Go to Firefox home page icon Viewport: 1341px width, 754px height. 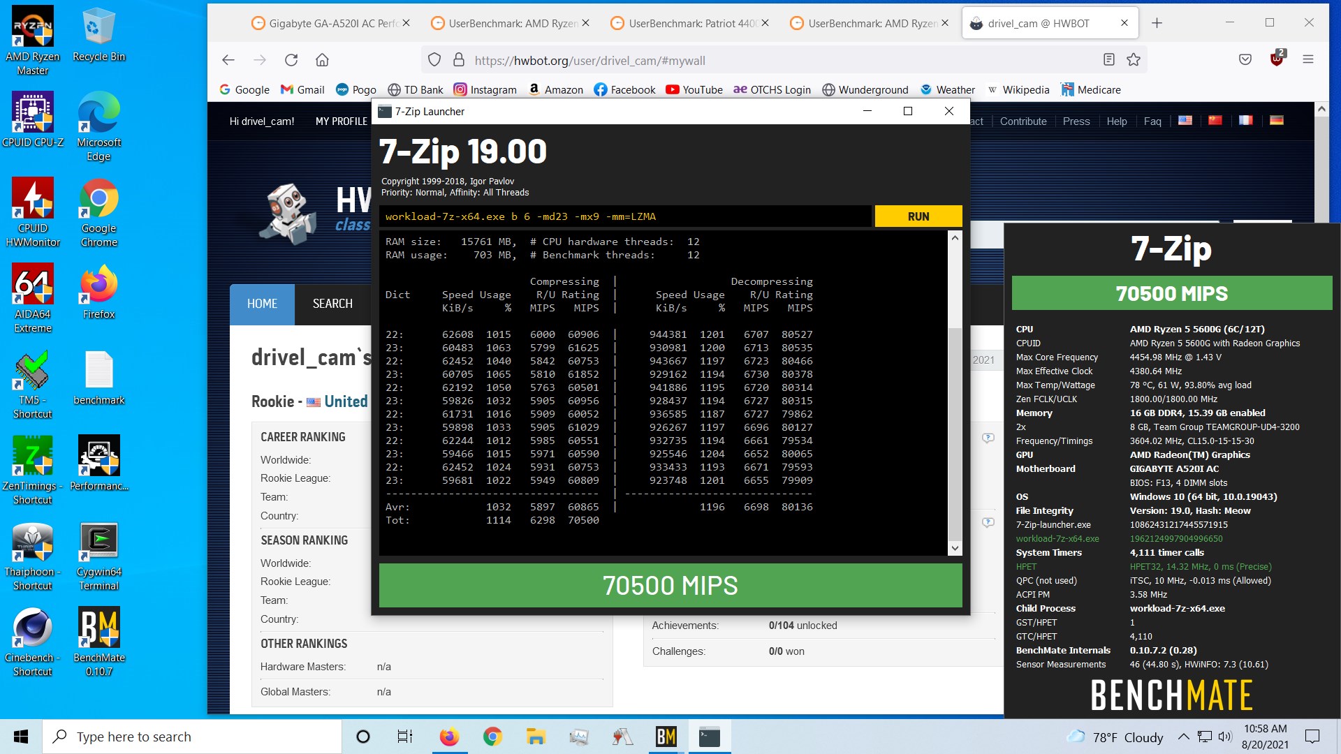(322, 60)
